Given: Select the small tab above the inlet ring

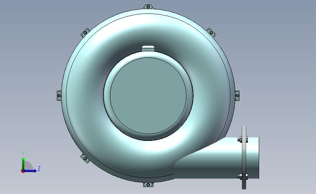Looking at the screenshot, I should [x=148, y=48].
